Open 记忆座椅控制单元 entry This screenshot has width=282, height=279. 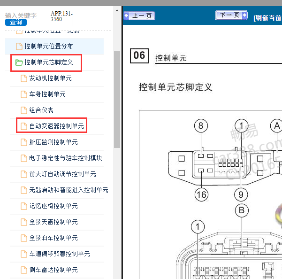click(x=53, y=206)
